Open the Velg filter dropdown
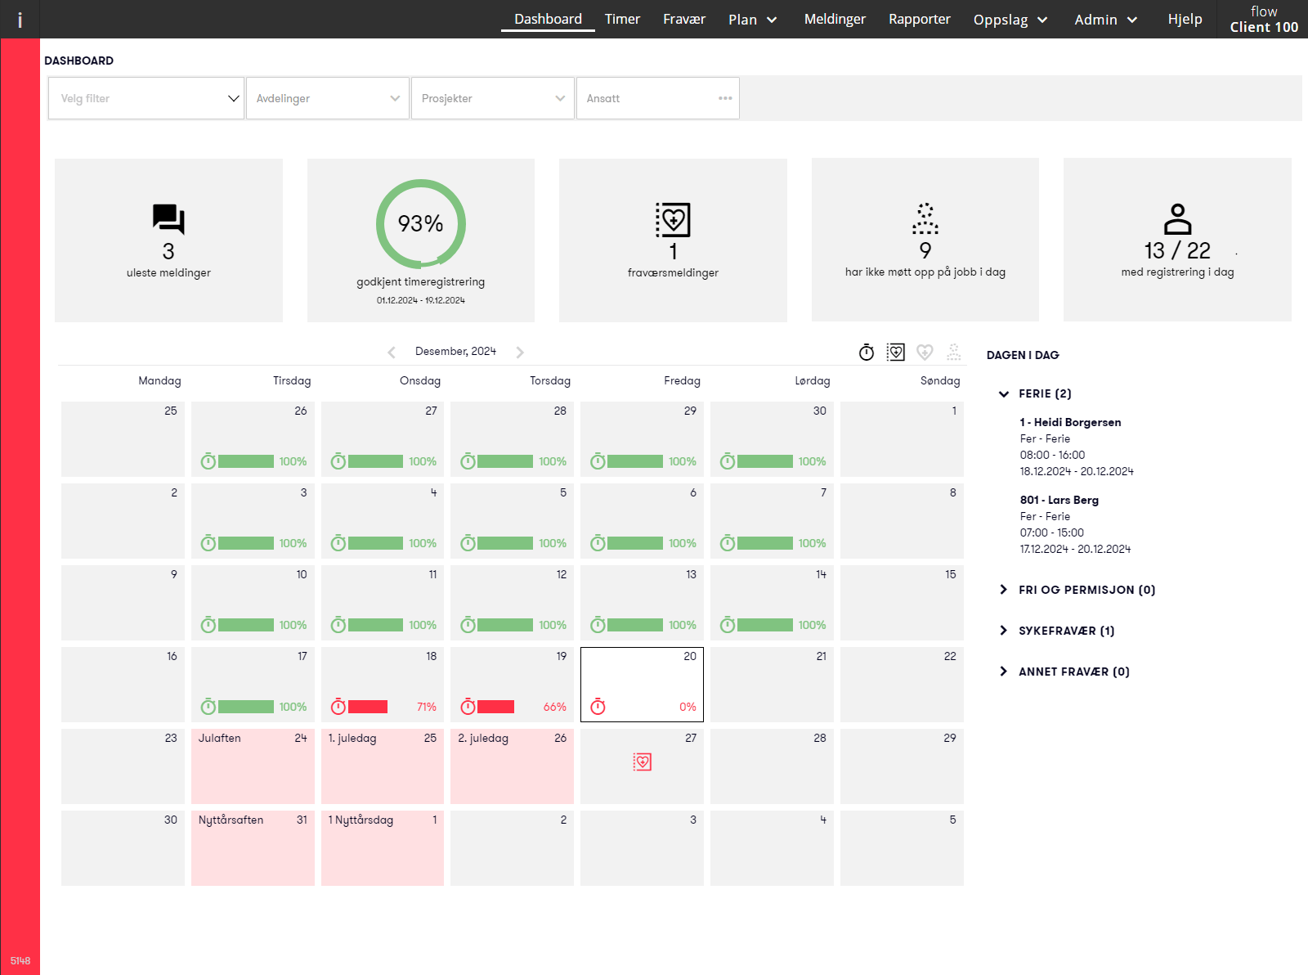The image size is (1308, 975). (146, 98)
